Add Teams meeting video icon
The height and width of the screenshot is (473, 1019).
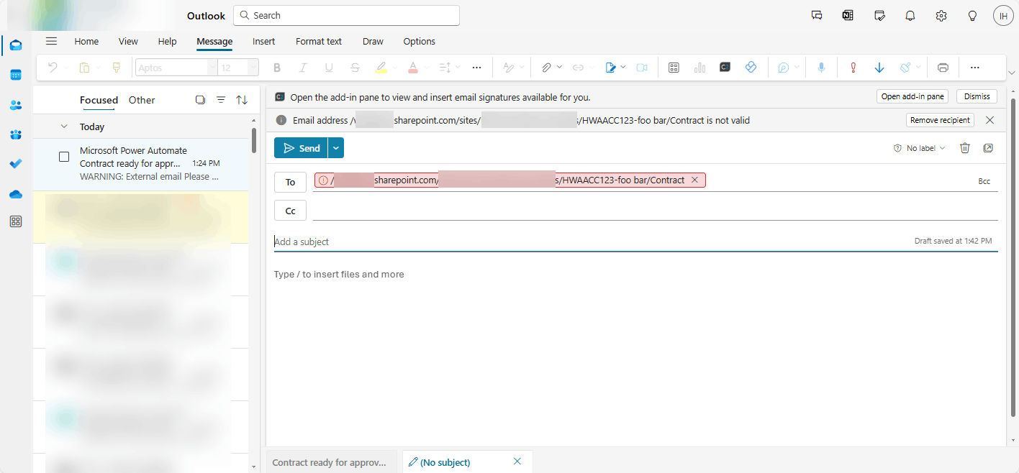642,68
